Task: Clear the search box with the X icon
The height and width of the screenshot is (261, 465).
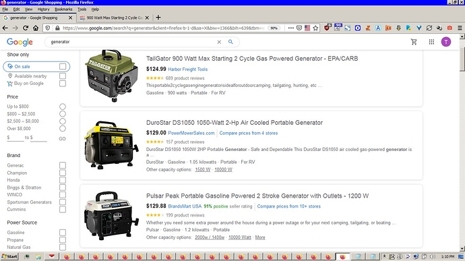Action: [x=219, y=42]
